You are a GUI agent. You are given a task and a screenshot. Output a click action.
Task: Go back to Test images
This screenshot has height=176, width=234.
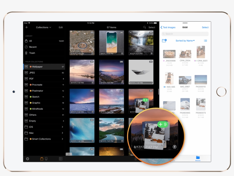pyautogui.click(x=168, y=27)
